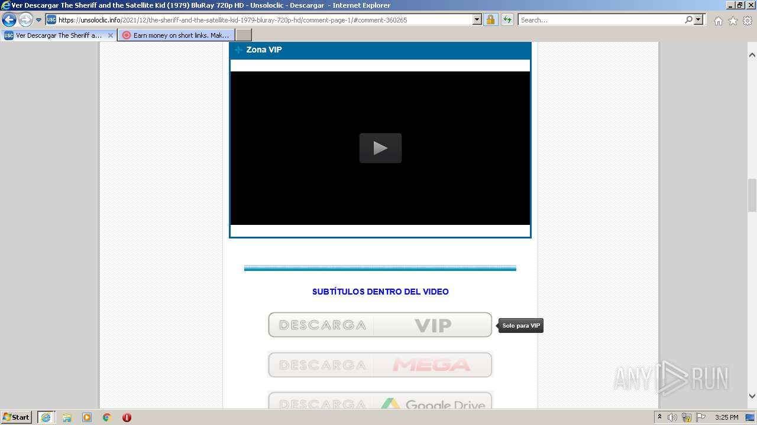Focus the Search box
The height and width of the screenshot is (425, 757).
pyautogui.click(x=601, y=20)
